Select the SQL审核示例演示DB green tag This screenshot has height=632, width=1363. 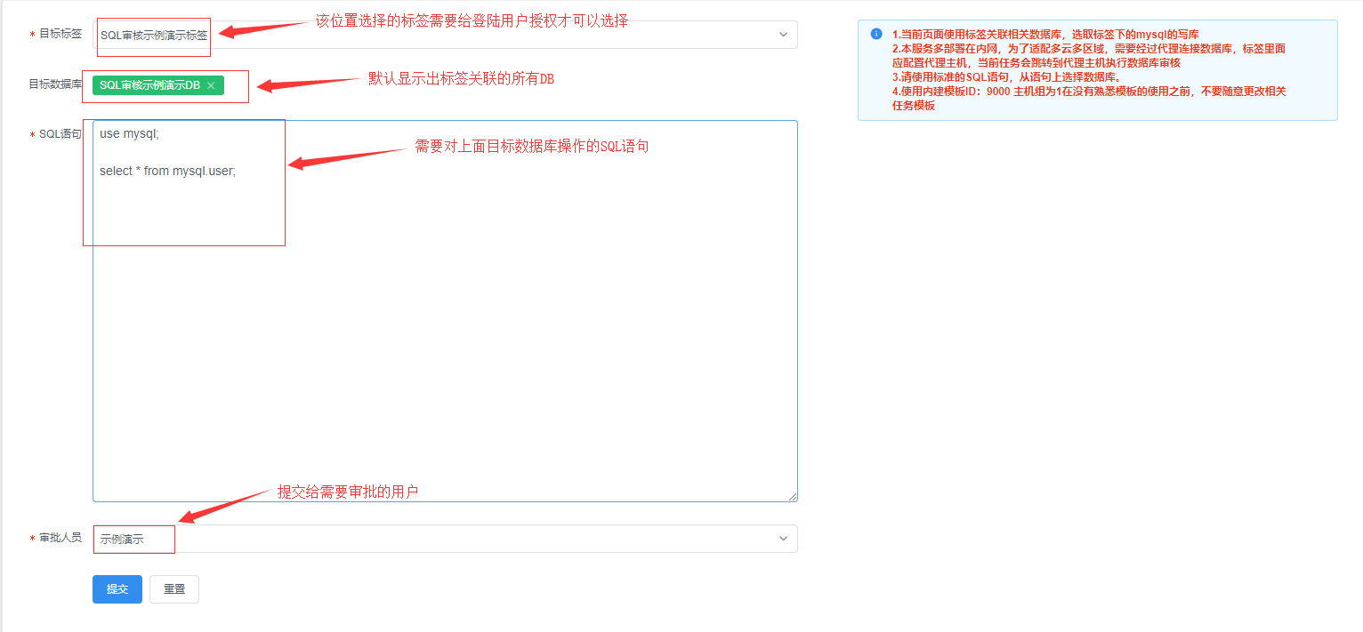pyautogui.click(x=158, y=85)
